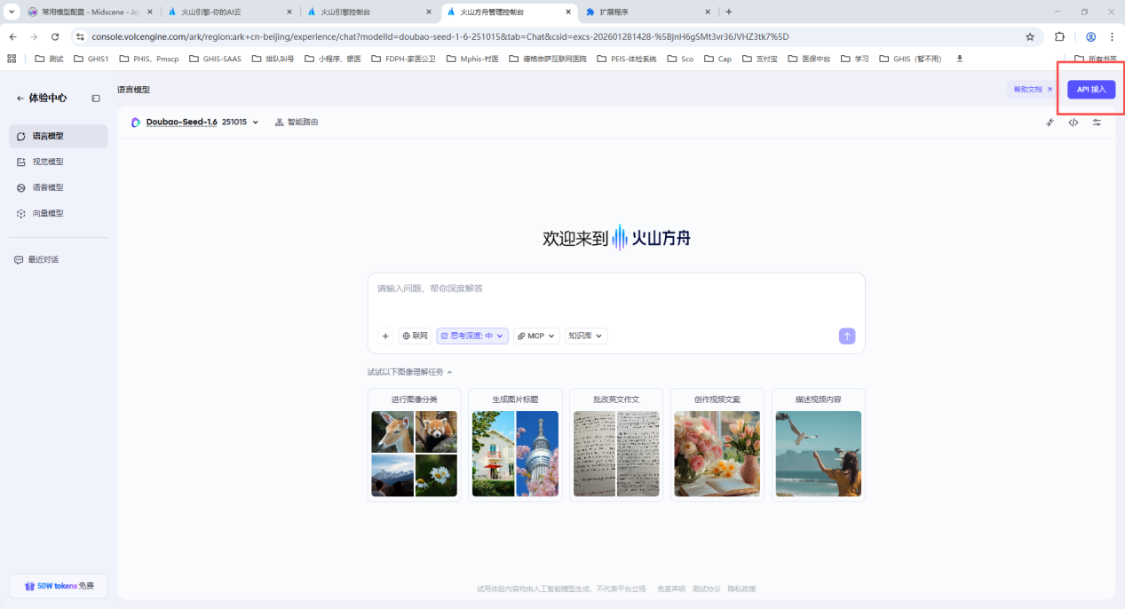1125x609 pixels.
Task: Toggle the 联网 web search option
Action: 414,336
